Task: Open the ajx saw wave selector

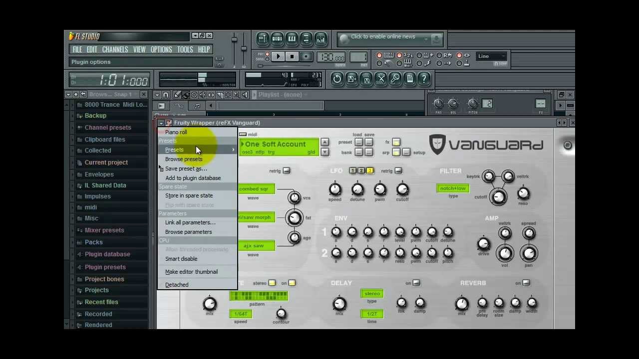Action: pos(257,245)
